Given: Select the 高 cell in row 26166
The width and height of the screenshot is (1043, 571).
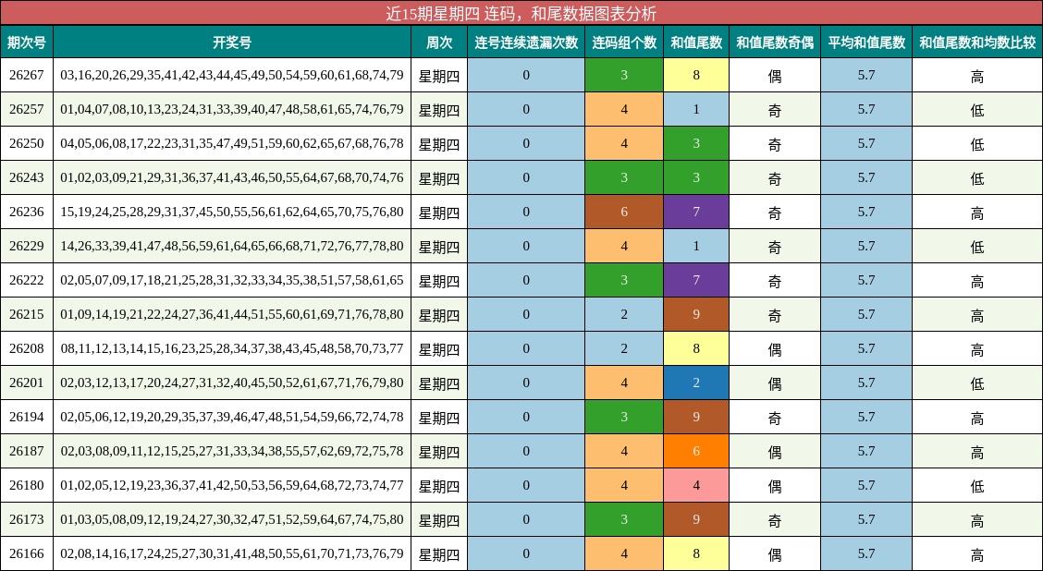Looking at the screenshot, I should pyautogui.click(x=977, y=554).
